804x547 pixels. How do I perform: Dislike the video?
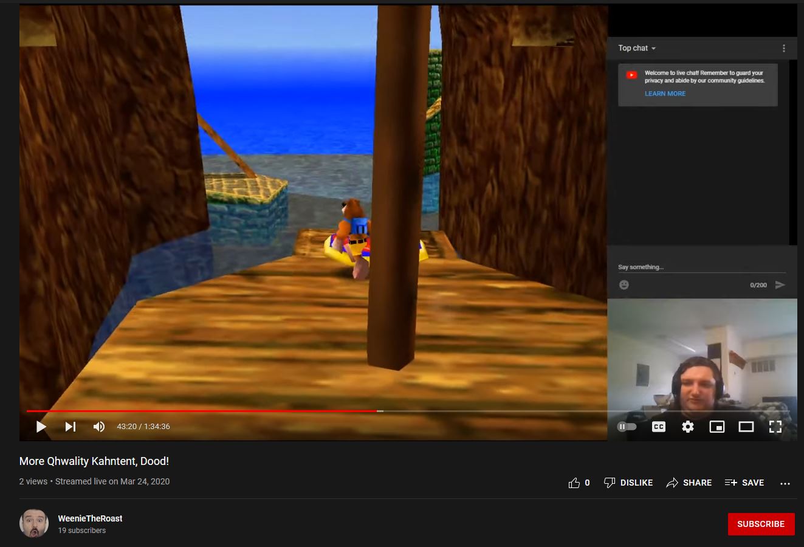[628, 483]
